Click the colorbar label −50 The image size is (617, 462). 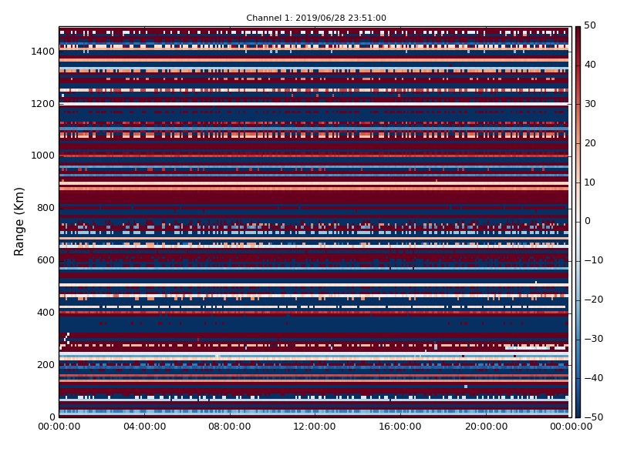[x=593, y=417]
